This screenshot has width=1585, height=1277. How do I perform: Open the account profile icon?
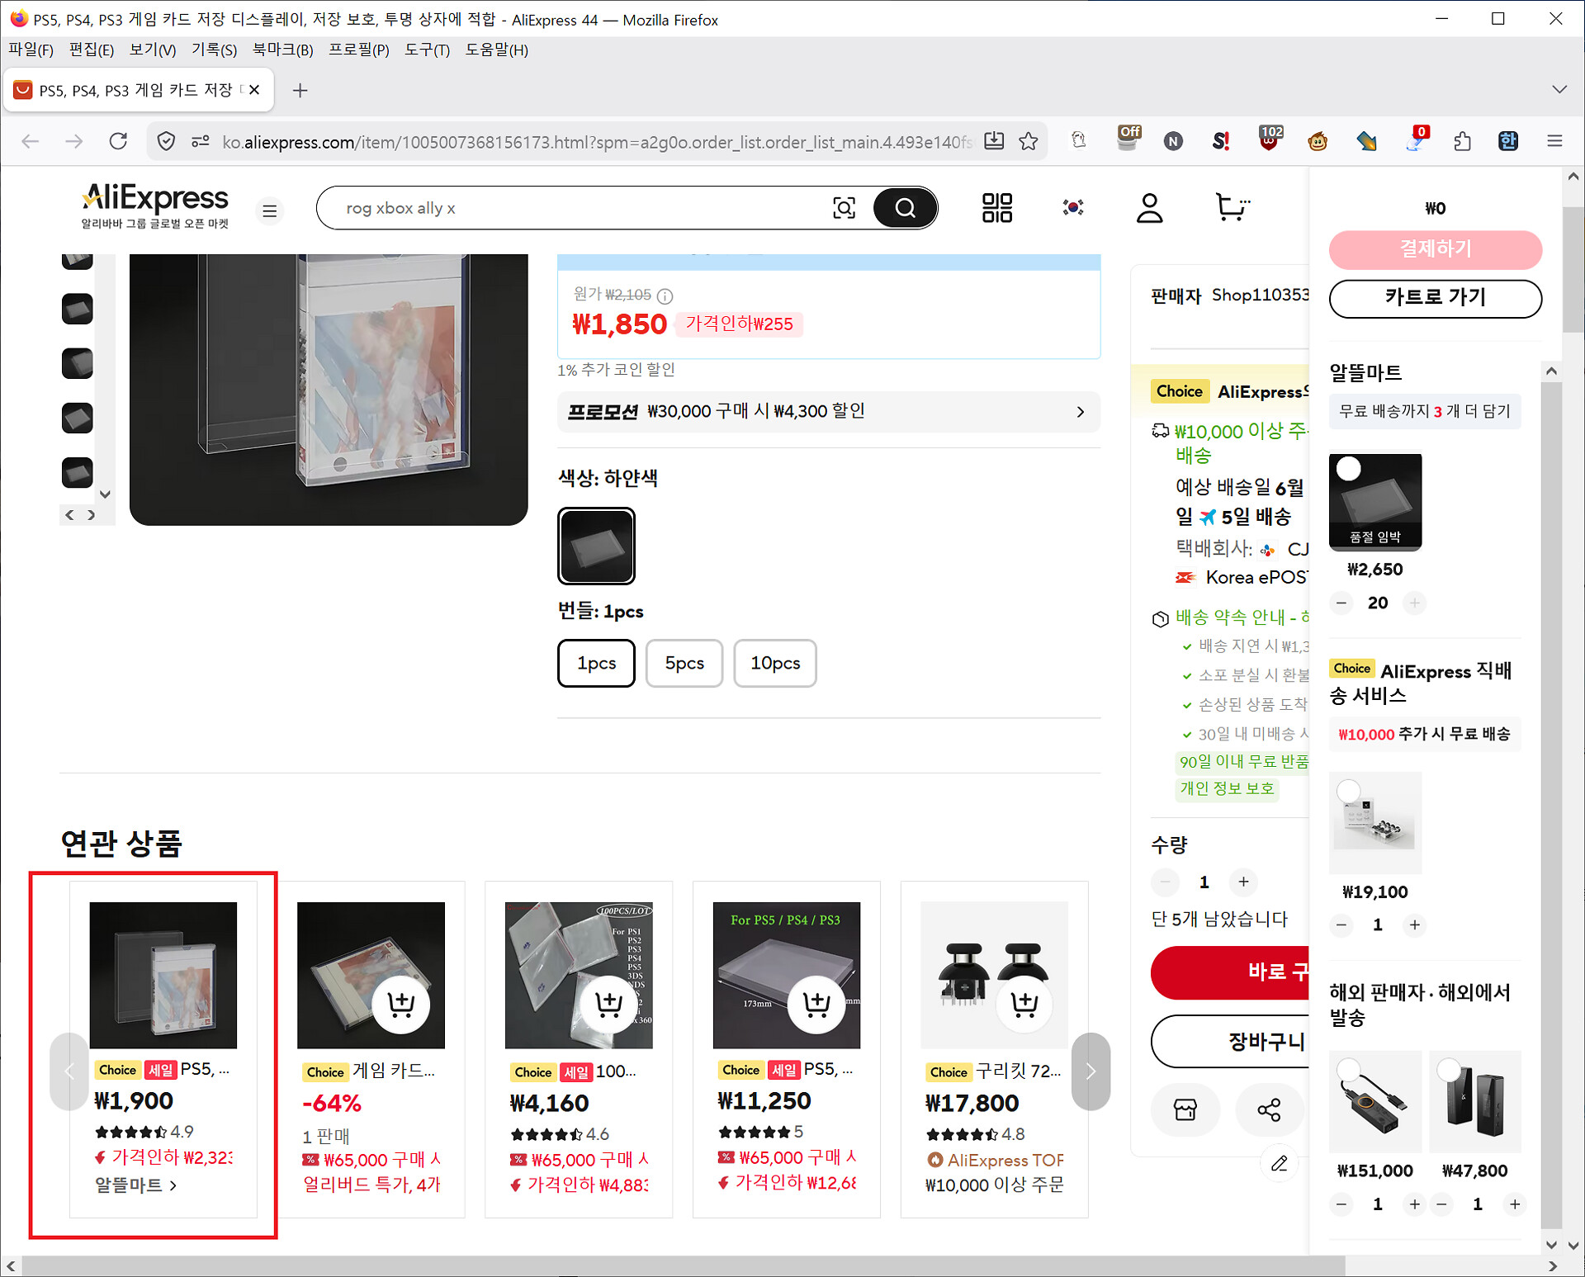tap(1149, 208)
